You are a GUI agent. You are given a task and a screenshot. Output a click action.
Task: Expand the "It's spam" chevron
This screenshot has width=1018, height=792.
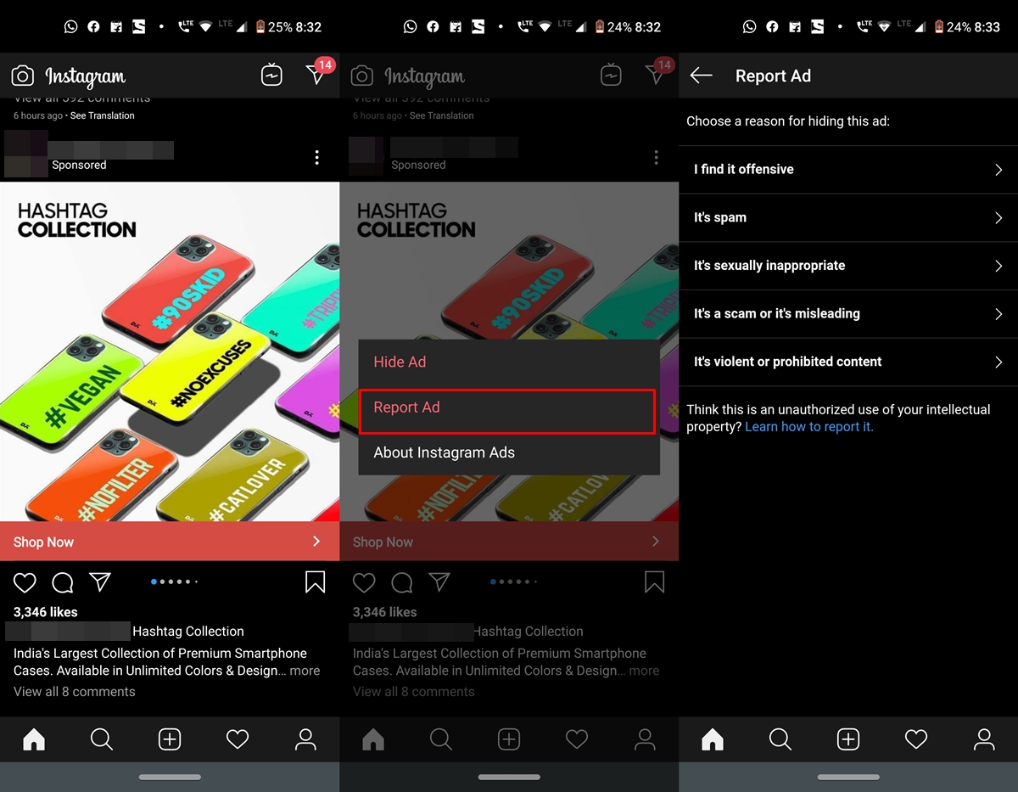coord(998,218)
